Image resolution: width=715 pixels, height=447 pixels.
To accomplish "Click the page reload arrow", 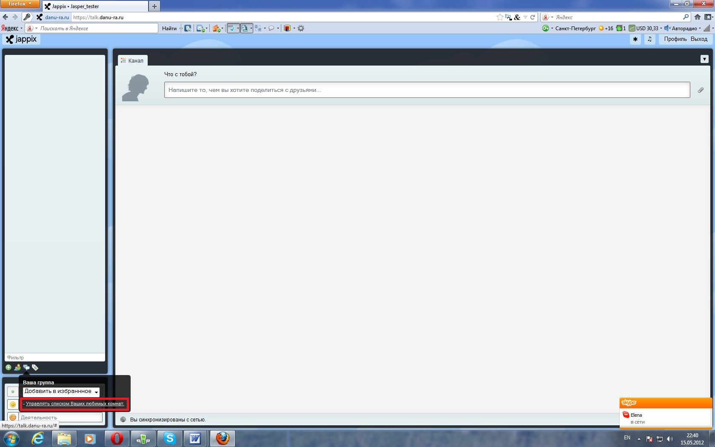I will tap(532, 17).
